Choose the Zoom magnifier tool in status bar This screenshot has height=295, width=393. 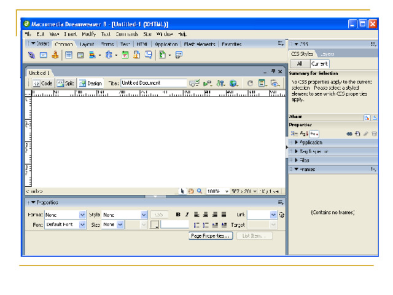point(199,191)
